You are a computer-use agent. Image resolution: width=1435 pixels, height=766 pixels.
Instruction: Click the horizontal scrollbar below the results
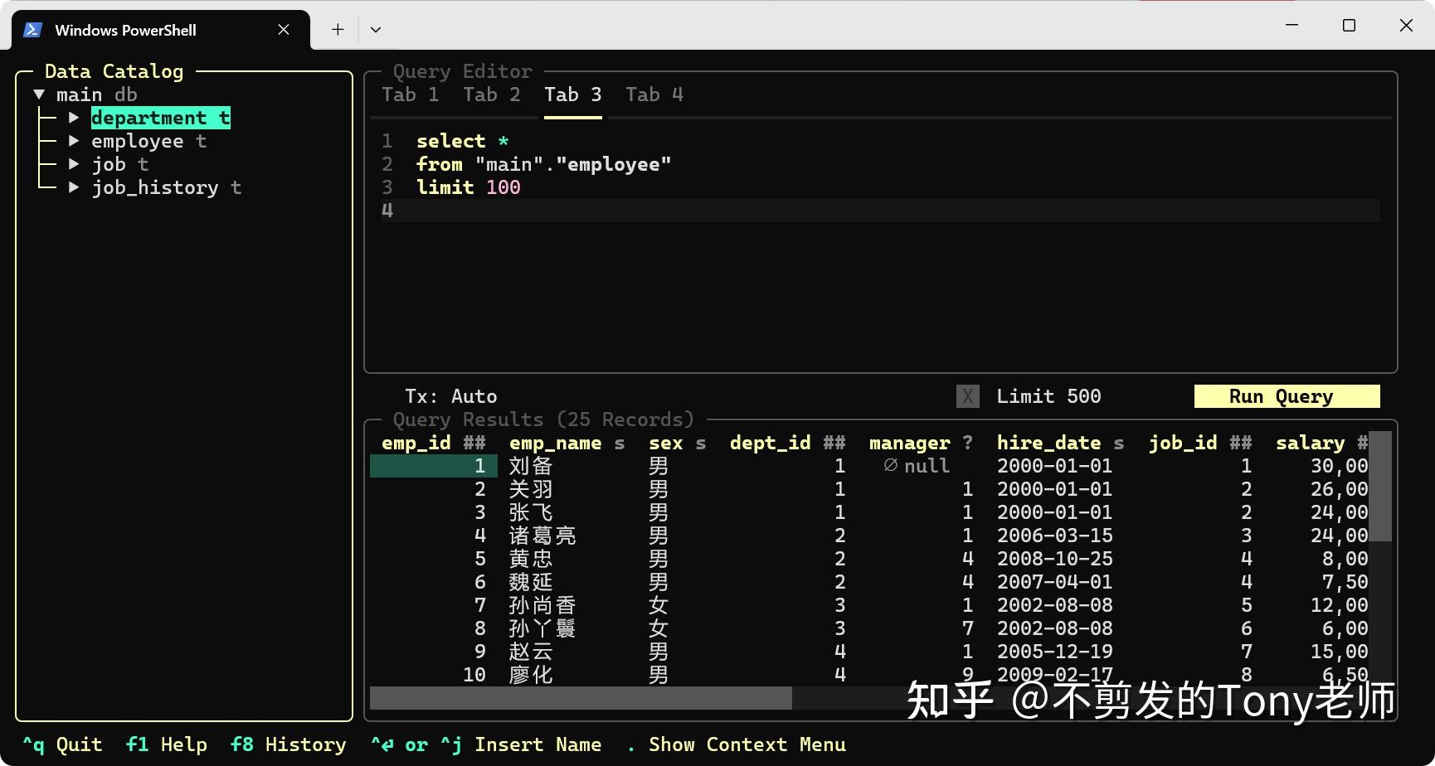pos(581,699)
